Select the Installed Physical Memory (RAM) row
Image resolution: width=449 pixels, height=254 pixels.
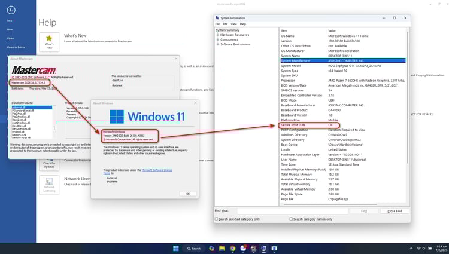[x=343, y=169]
